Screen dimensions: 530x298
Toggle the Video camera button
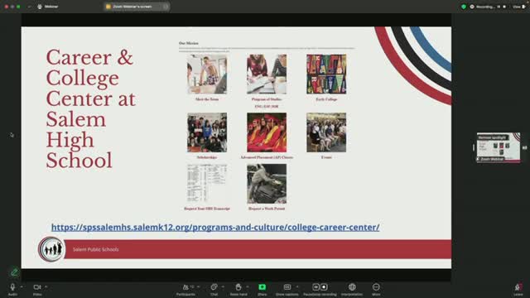click(x=37, y=287)
